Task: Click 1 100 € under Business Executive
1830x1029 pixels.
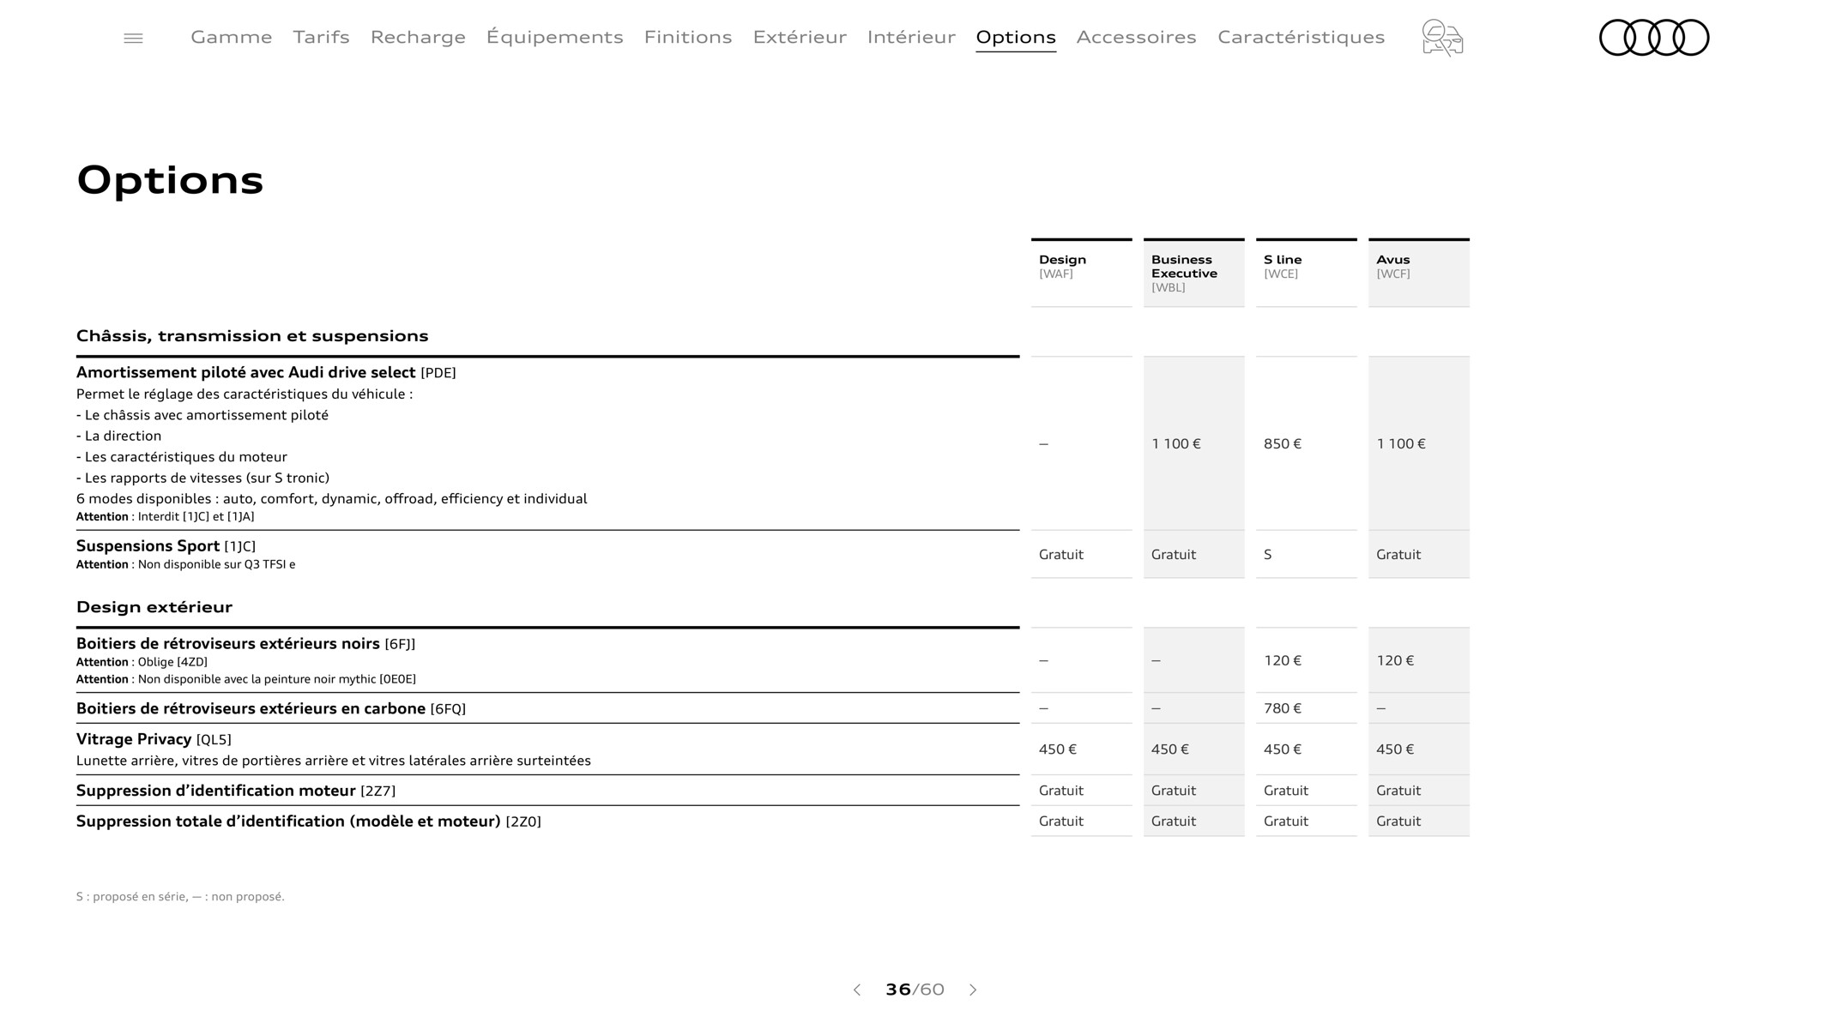Action: (1176, 443)
